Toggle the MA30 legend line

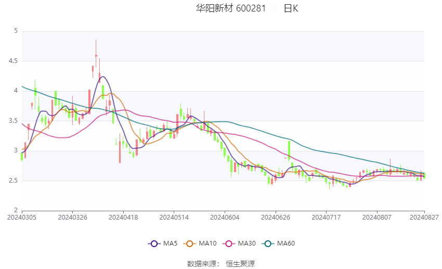tap(239, 244)
